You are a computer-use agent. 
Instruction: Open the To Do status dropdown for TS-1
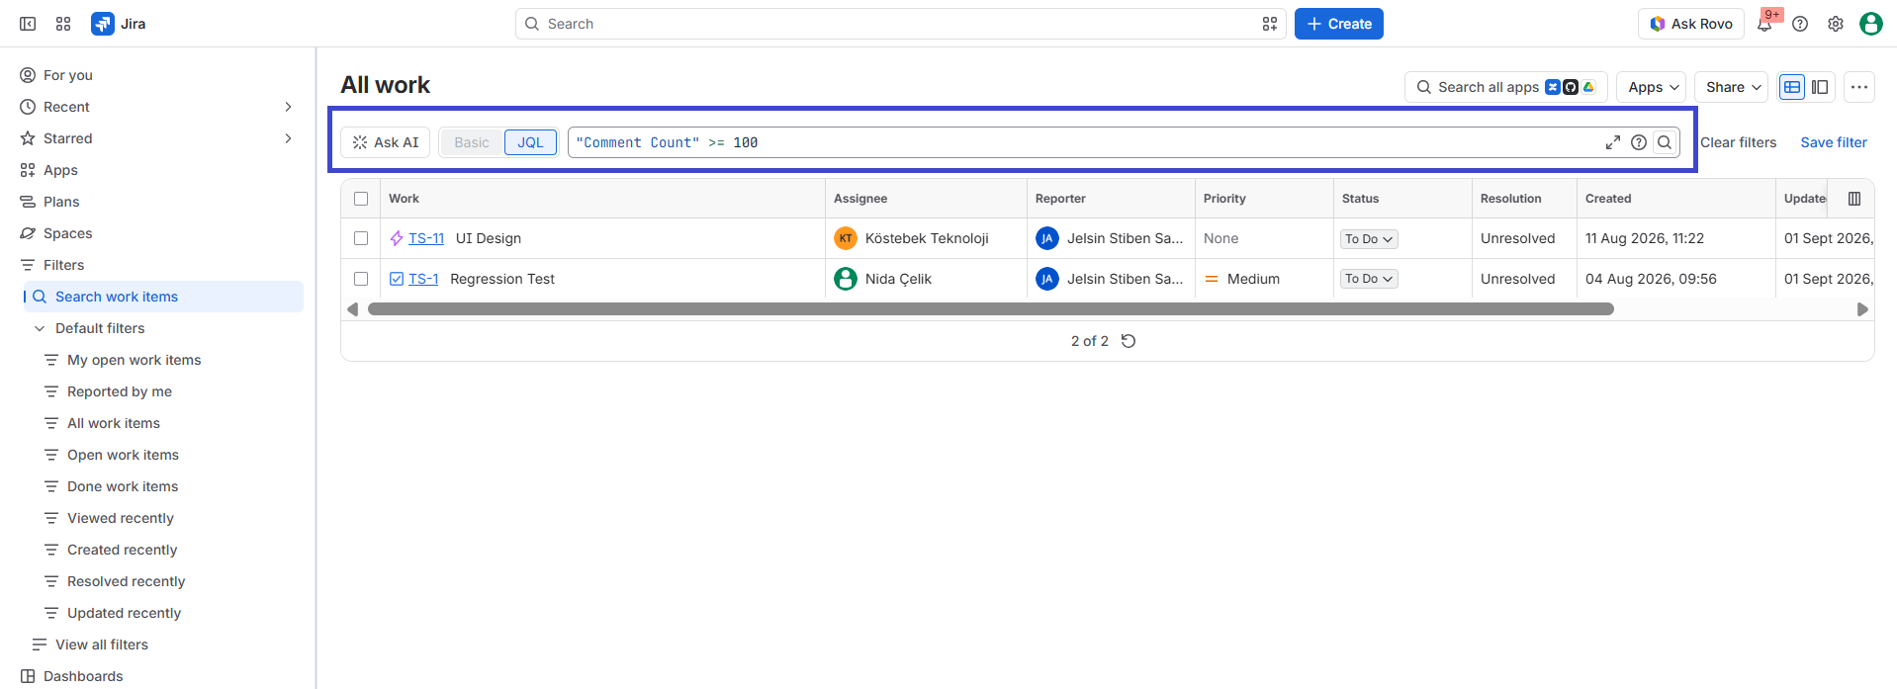point(1370,279)
